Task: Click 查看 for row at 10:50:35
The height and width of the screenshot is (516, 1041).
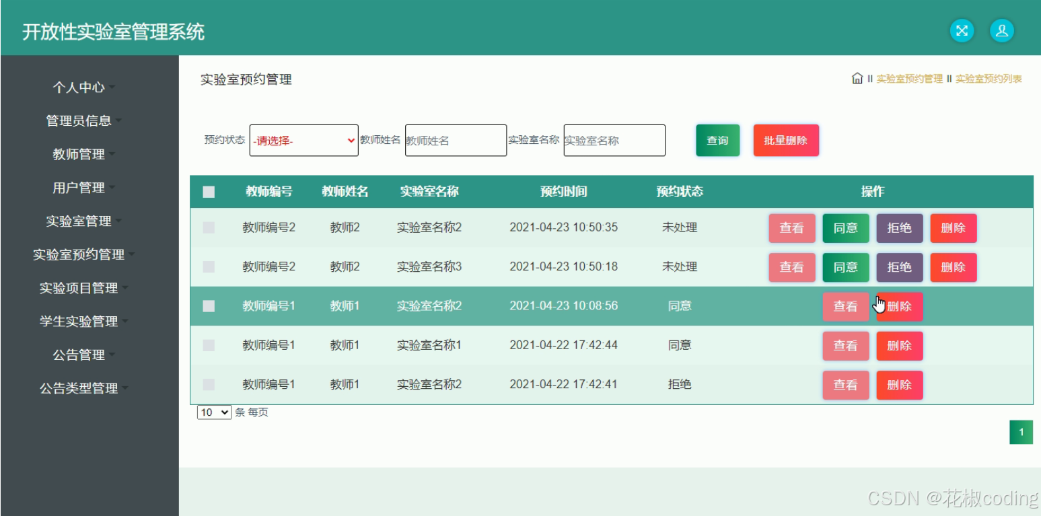Action: [x=792, y=228]
